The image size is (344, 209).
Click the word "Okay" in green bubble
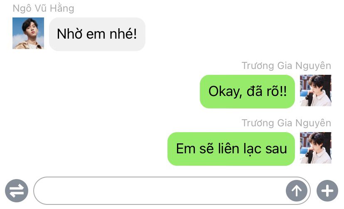click(225, 92)
